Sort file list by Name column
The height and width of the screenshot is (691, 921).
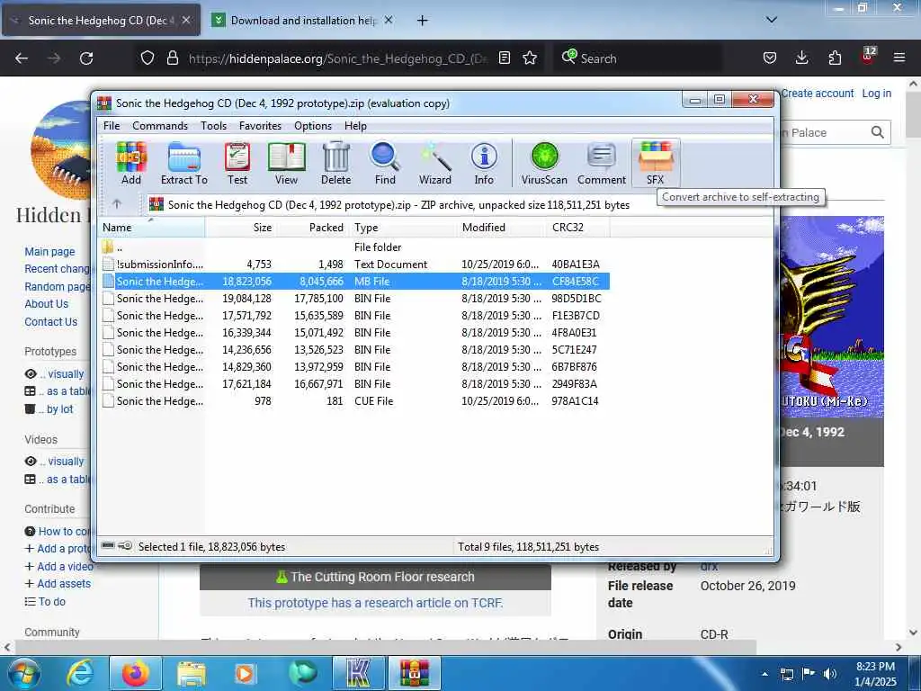point(151,228)
